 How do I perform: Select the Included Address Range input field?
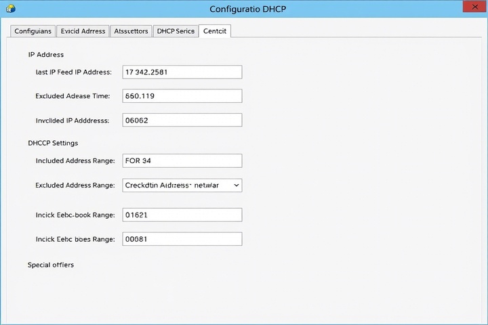tap(182, 160)
